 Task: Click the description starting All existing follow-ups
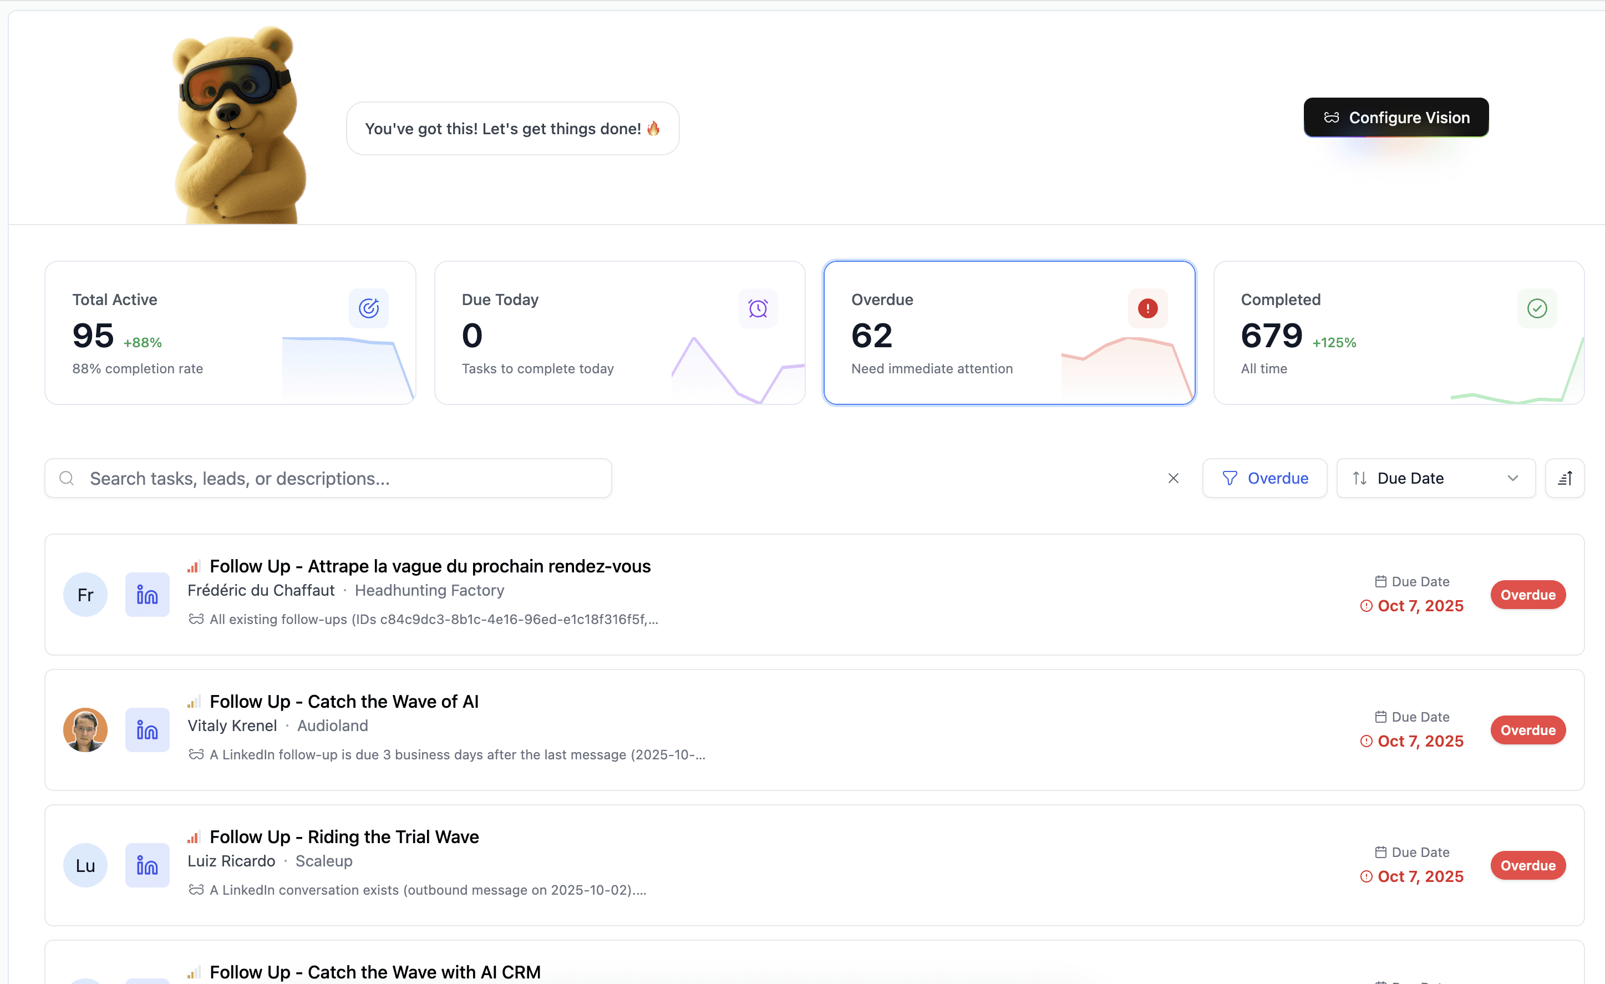point(434,619)
